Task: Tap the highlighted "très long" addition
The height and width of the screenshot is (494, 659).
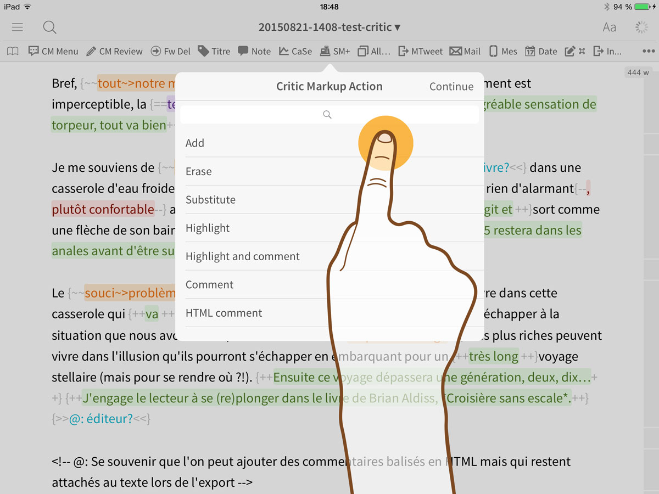Action: [494, 357]
